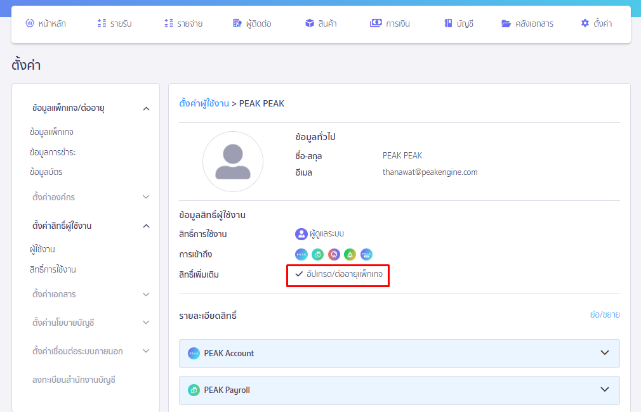Open the รายรับ menu

pyautogui.click(x=121, y=23)
